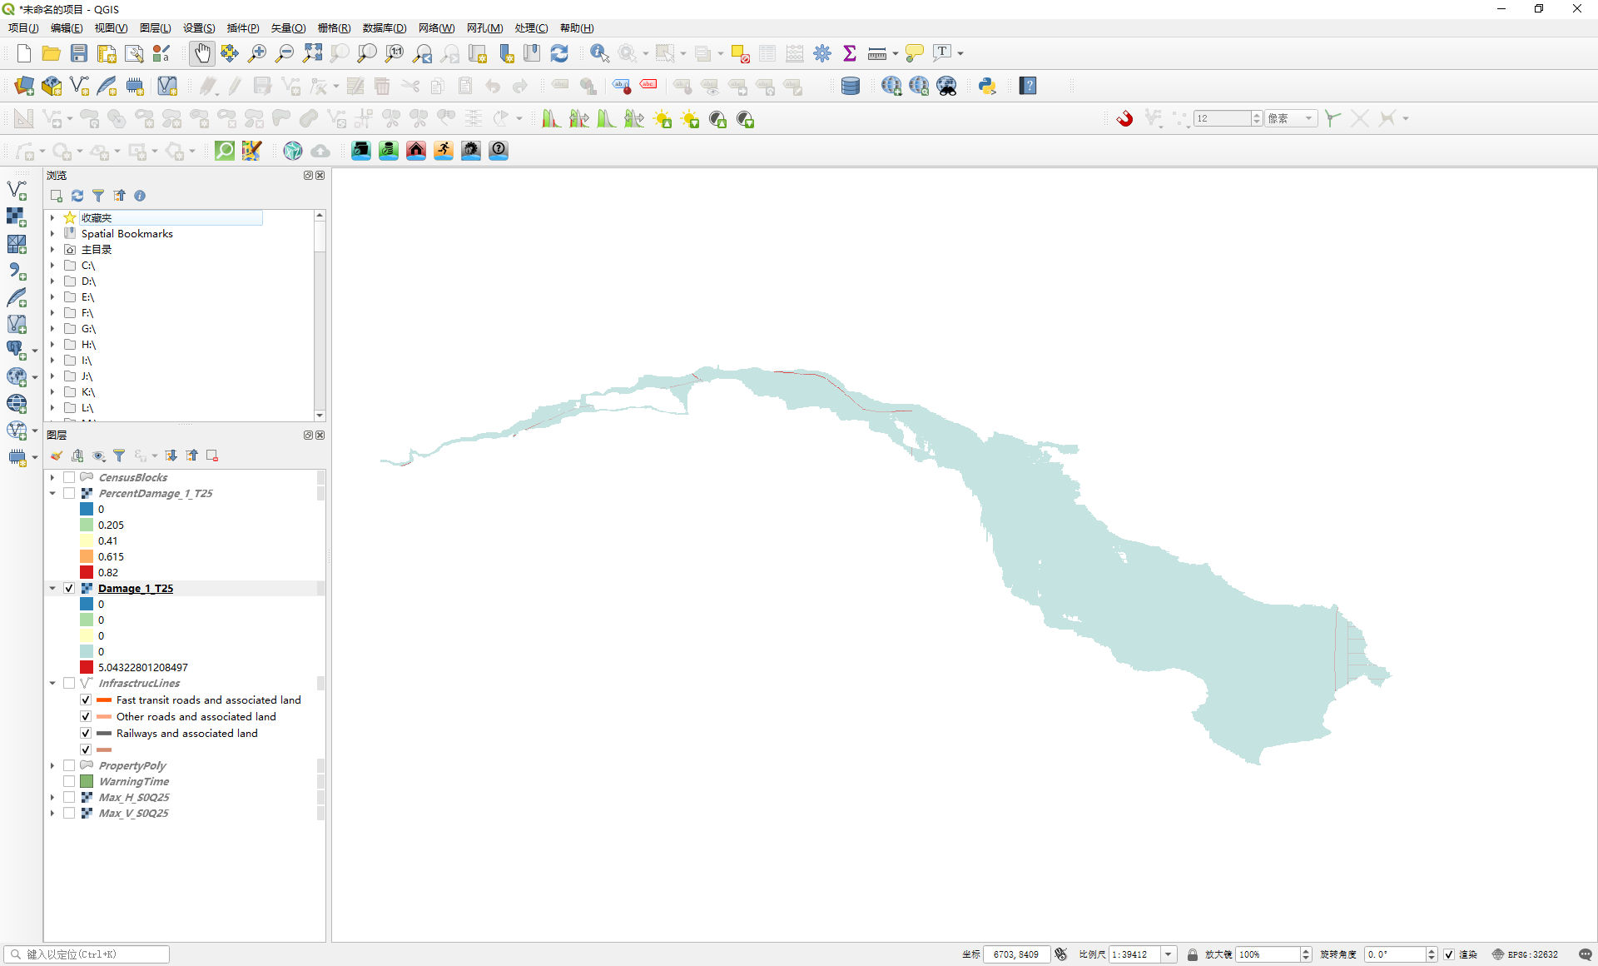Click the Zoom In magnifier tool

(257, 53)
